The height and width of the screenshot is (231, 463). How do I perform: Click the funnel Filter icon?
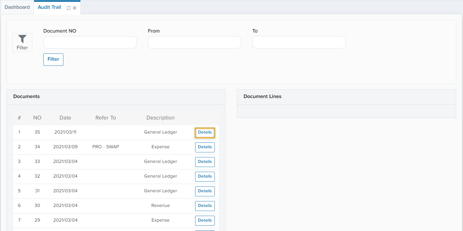(22, 42)
